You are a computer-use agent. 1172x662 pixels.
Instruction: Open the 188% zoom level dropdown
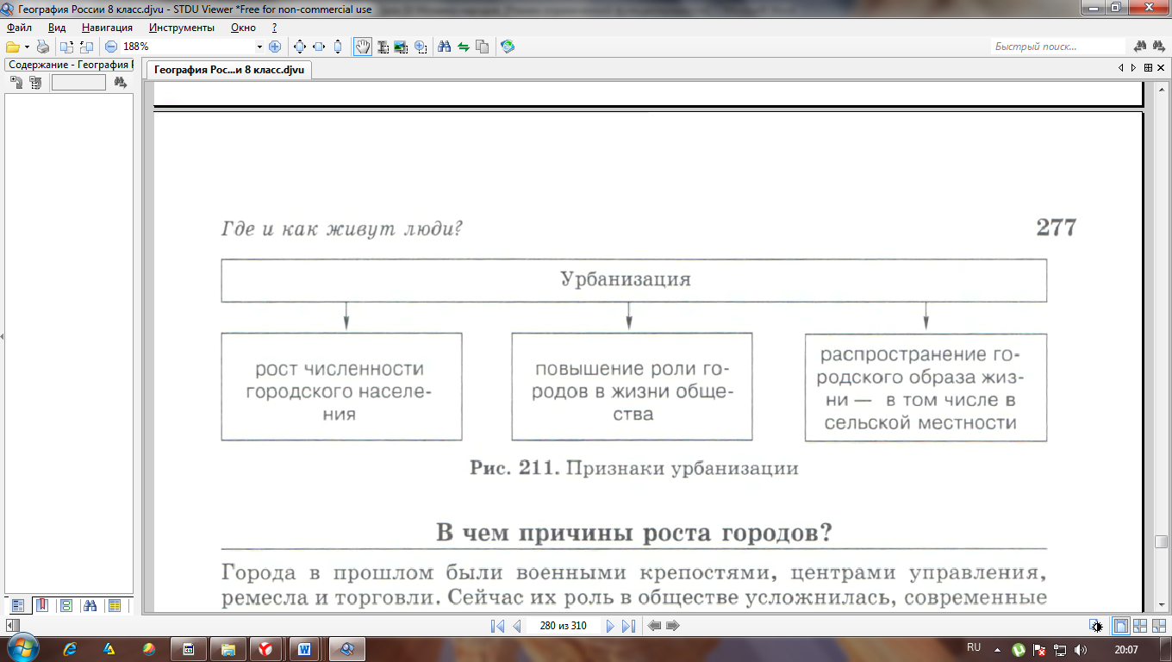[259, 47]
